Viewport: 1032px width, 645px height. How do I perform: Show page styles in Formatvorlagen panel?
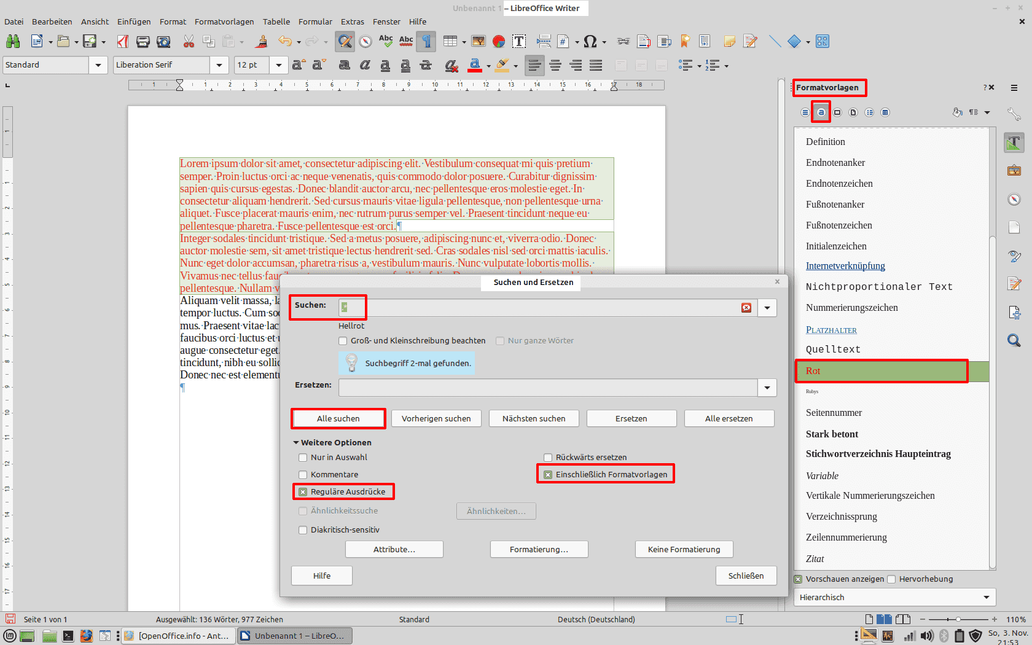point(853,112)
